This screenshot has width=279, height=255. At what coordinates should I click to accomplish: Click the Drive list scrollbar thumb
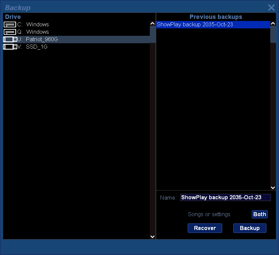(152, 35)
